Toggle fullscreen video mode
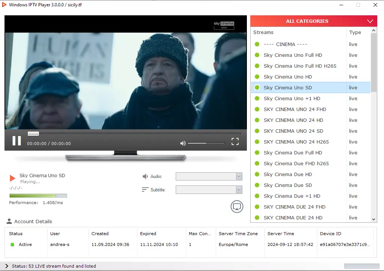This screenshot has height=271, width=384. pyautogui.click(x=235, y=141)
